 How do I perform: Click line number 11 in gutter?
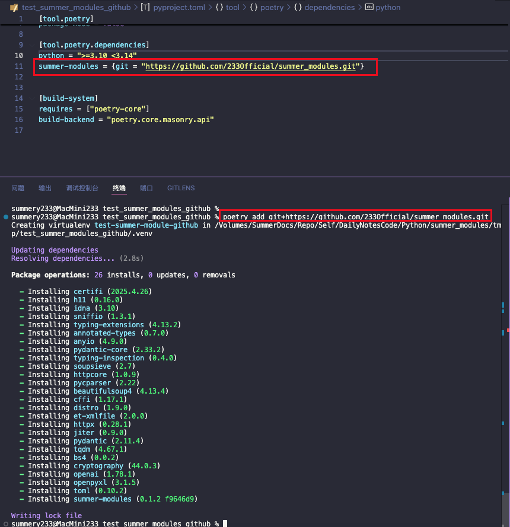coord(19,66)
